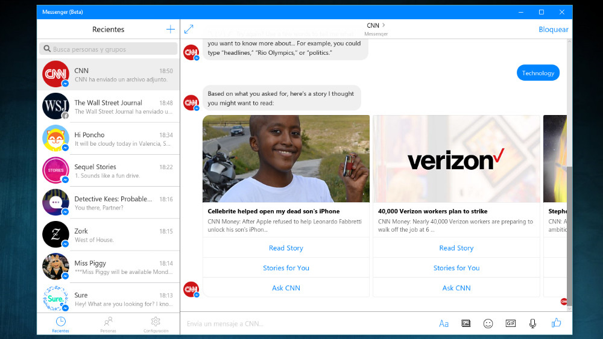The height and width of the screenshot is (339, 603).
Task: Click the '1. Sounds like a fun drive.' preview
Action: [107, 175]
